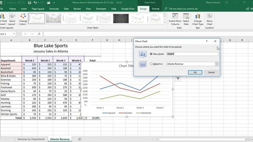The height and width of the screenshot is (142, 253).
Task: Click the horizontal scrollbar left arrow
Action: point(157,139)
